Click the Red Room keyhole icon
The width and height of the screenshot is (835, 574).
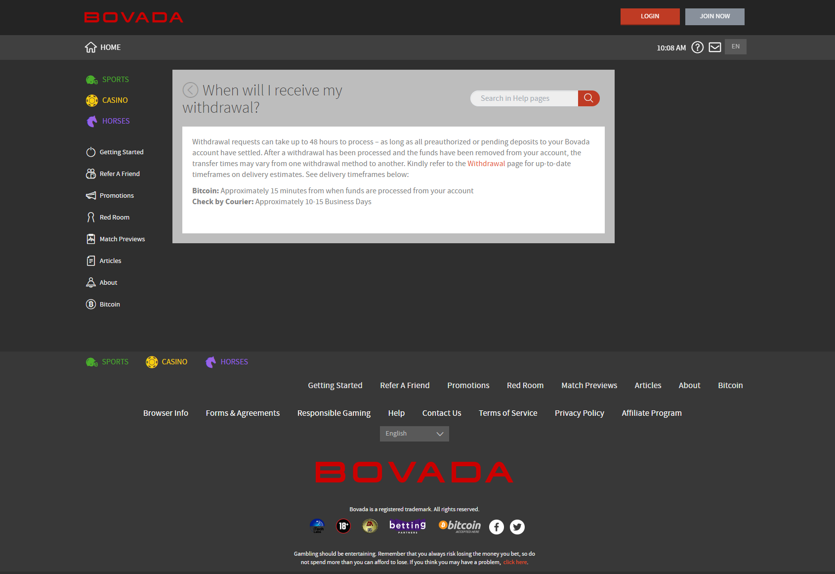pos(91,217)
